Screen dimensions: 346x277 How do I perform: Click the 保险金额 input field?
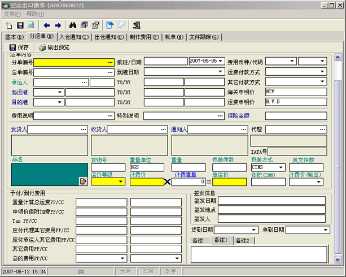point(296,116)
